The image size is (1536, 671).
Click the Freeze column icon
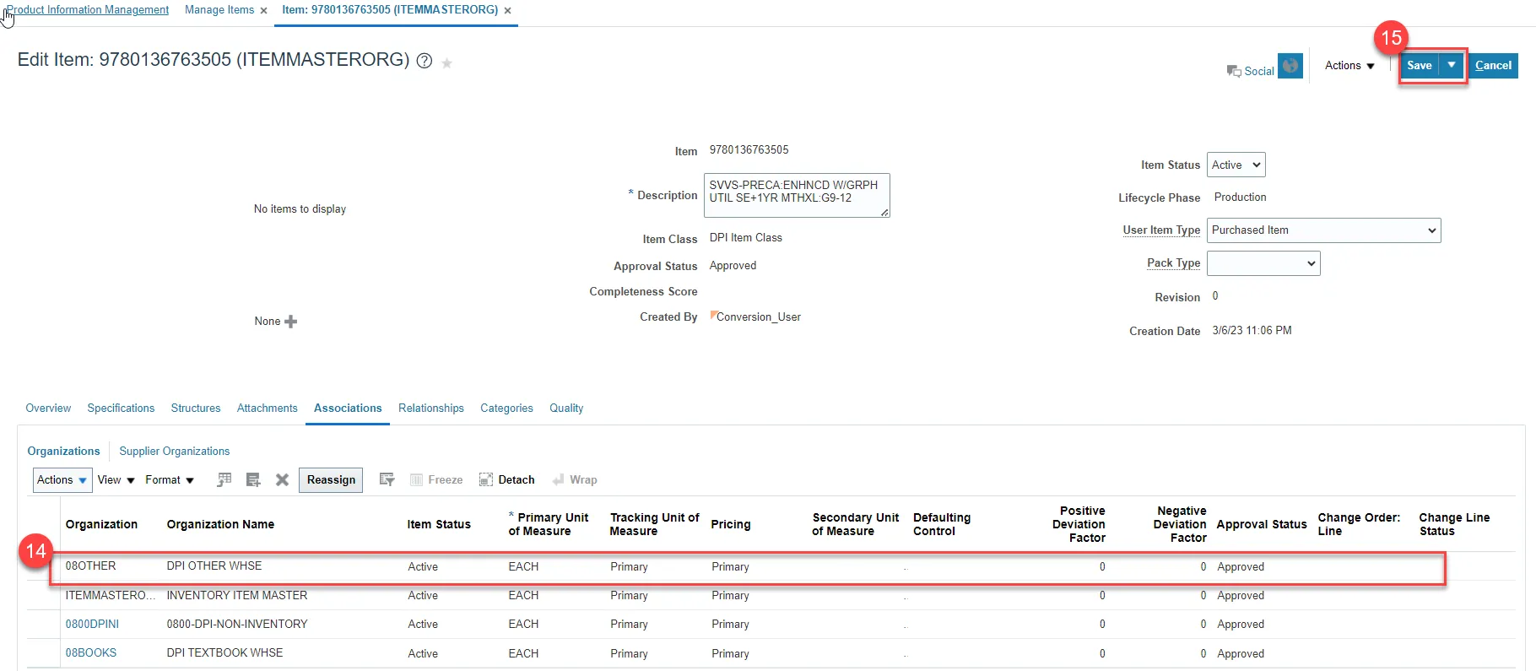point(416,480)
